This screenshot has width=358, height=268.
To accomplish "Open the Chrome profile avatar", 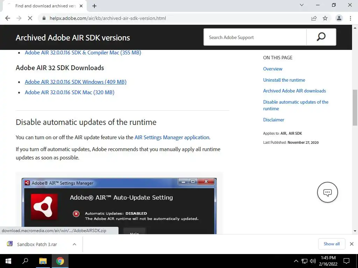I will point(339,18).
